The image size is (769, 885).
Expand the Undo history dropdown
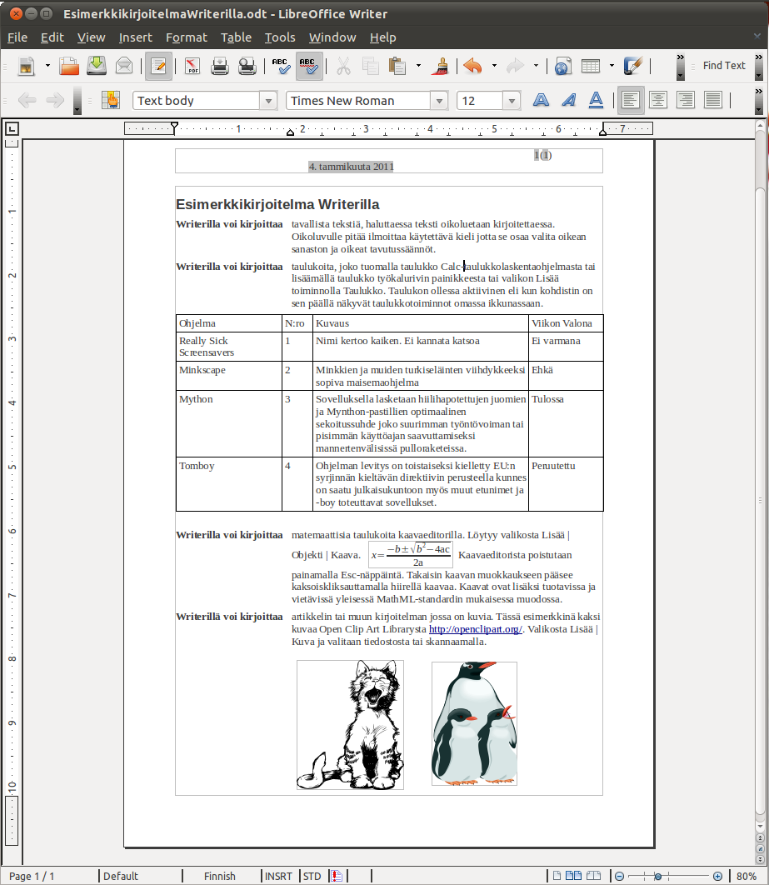coord(494,66)
